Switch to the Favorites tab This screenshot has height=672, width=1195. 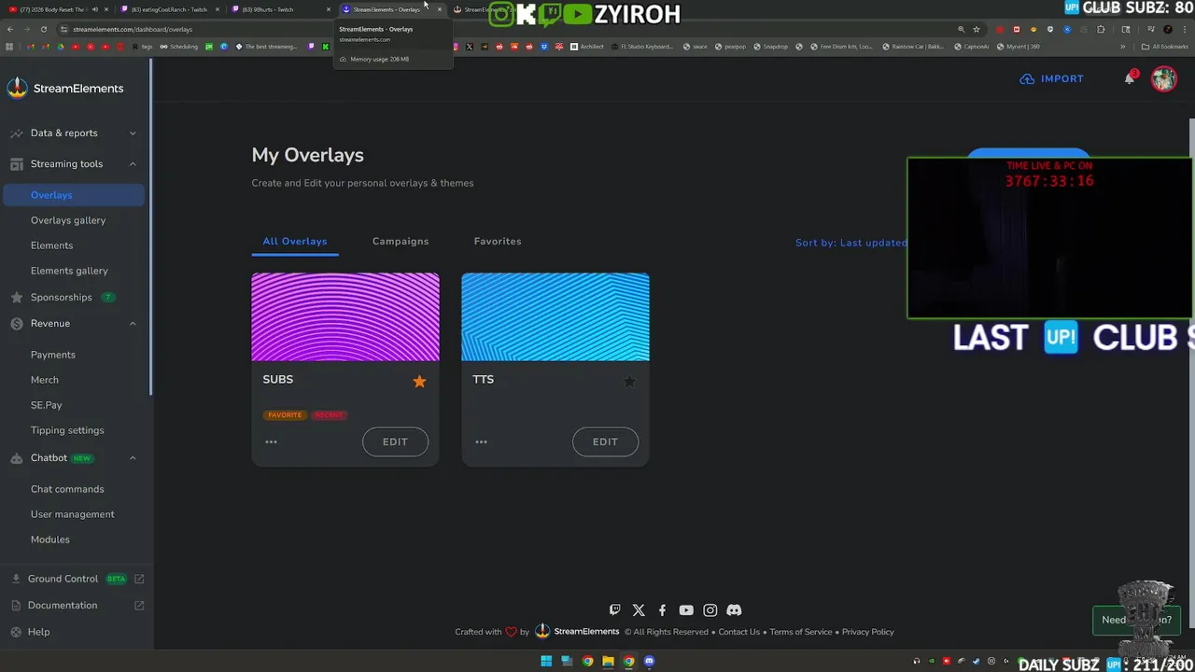point(498,241)
